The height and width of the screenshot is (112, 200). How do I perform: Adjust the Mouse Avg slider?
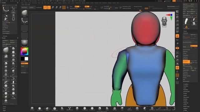[x=10, y=22]
